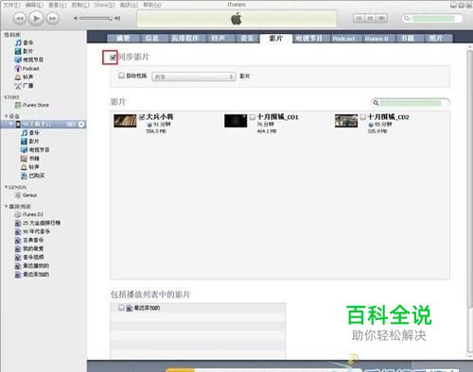Click the low volume speaker icon

(x=76, y=19)
